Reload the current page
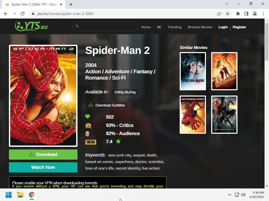The image size is (269, 201). [x=23, y=14]
